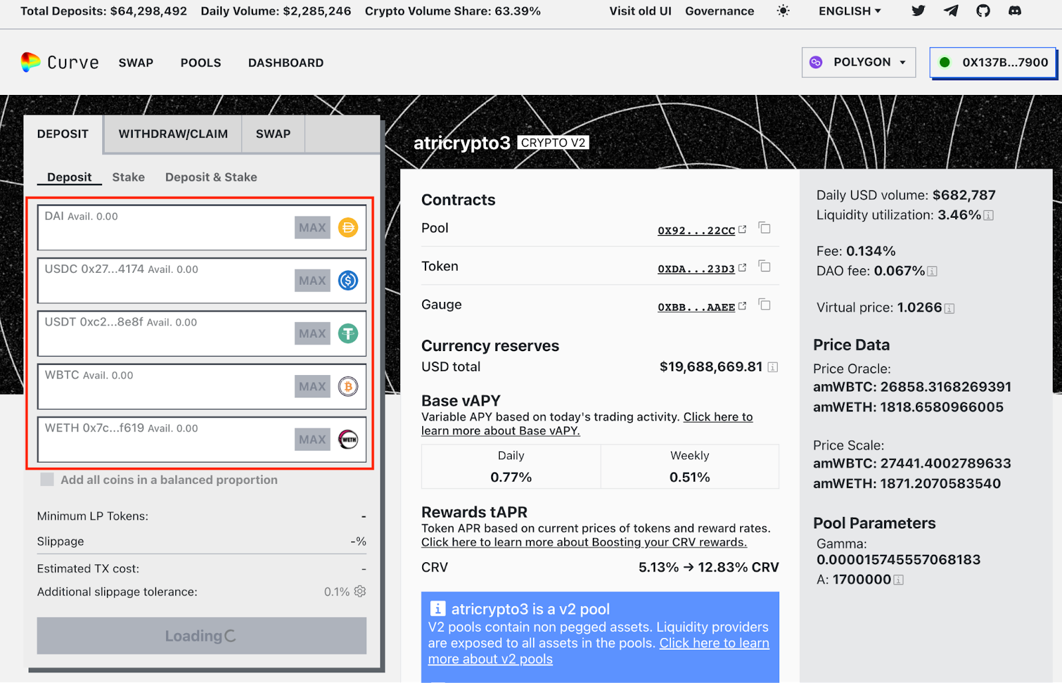Open the Polygon network selector
Viewport: 1062px width, 683px height.
[x=858, y=62]
